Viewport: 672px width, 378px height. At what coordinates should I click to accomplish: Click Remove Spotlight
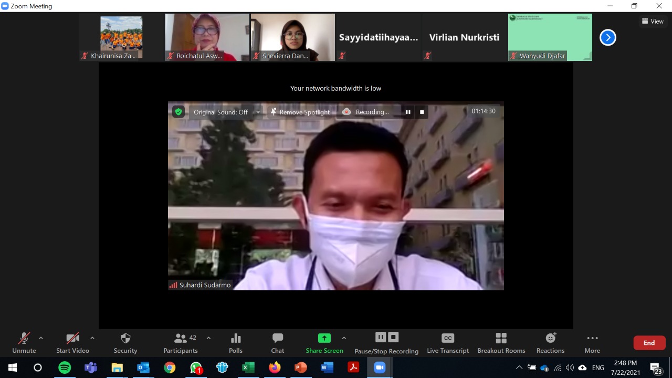300,112
